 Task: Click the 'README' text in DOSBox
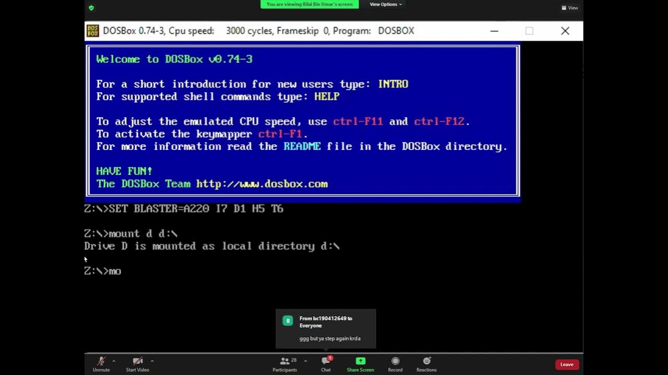pos(302,146)
